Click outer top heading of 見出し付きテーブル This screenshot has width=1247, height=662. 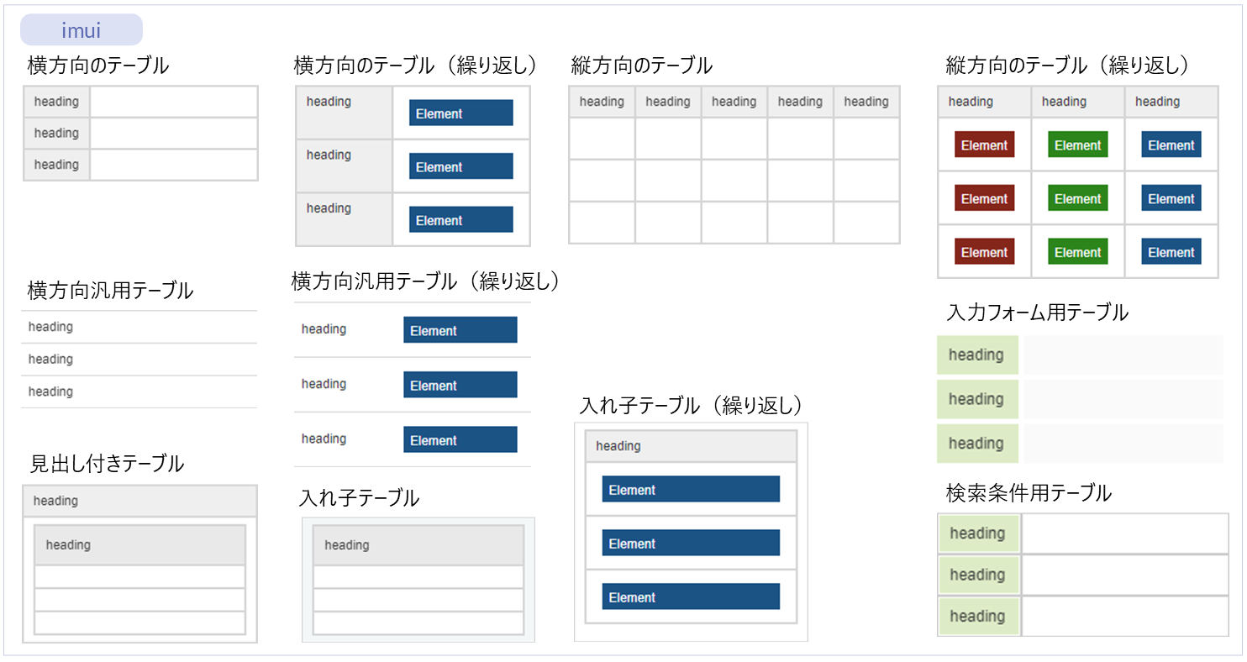pyautogui.click(x=139, y=501)
